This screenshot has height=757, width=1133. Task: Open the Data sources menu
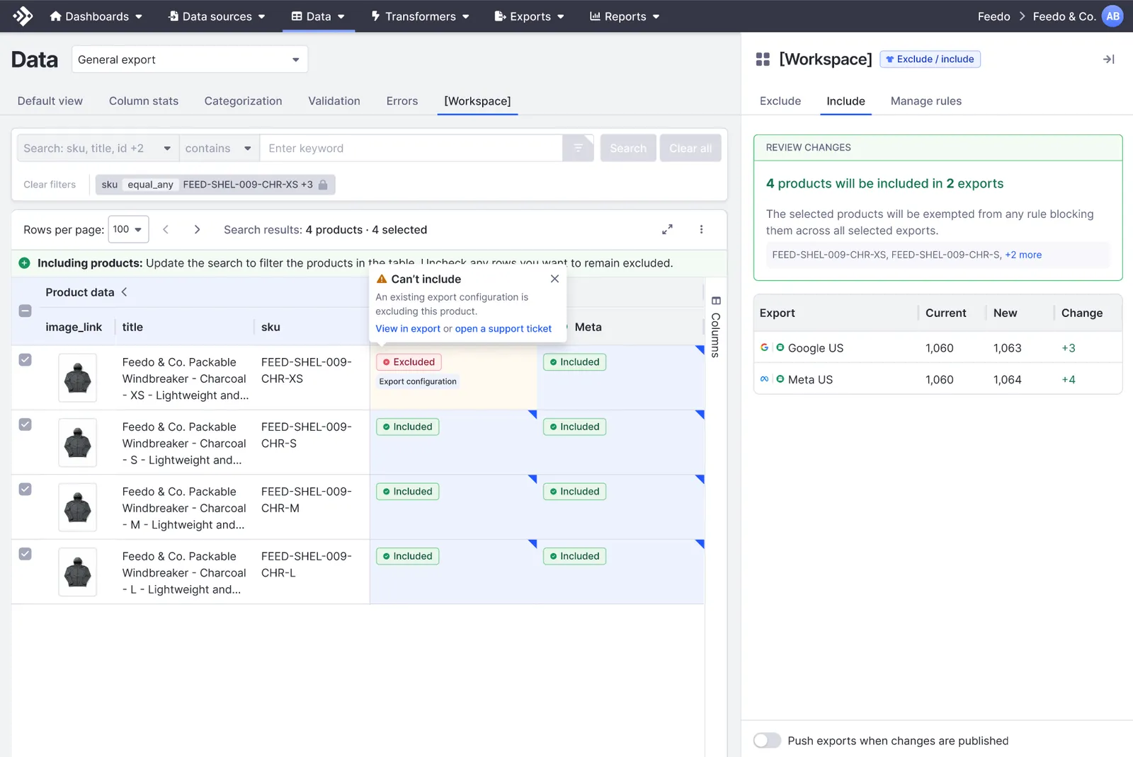coord(217,16)
